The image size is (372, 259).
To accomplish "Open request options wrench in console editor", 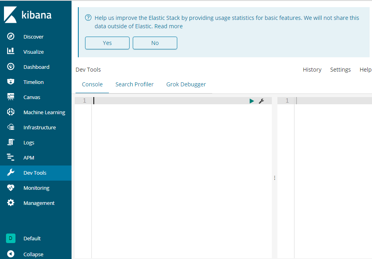I will 262,101.
